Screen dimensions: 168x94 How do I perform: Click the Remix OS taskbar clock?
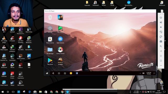tap(149, 73)
